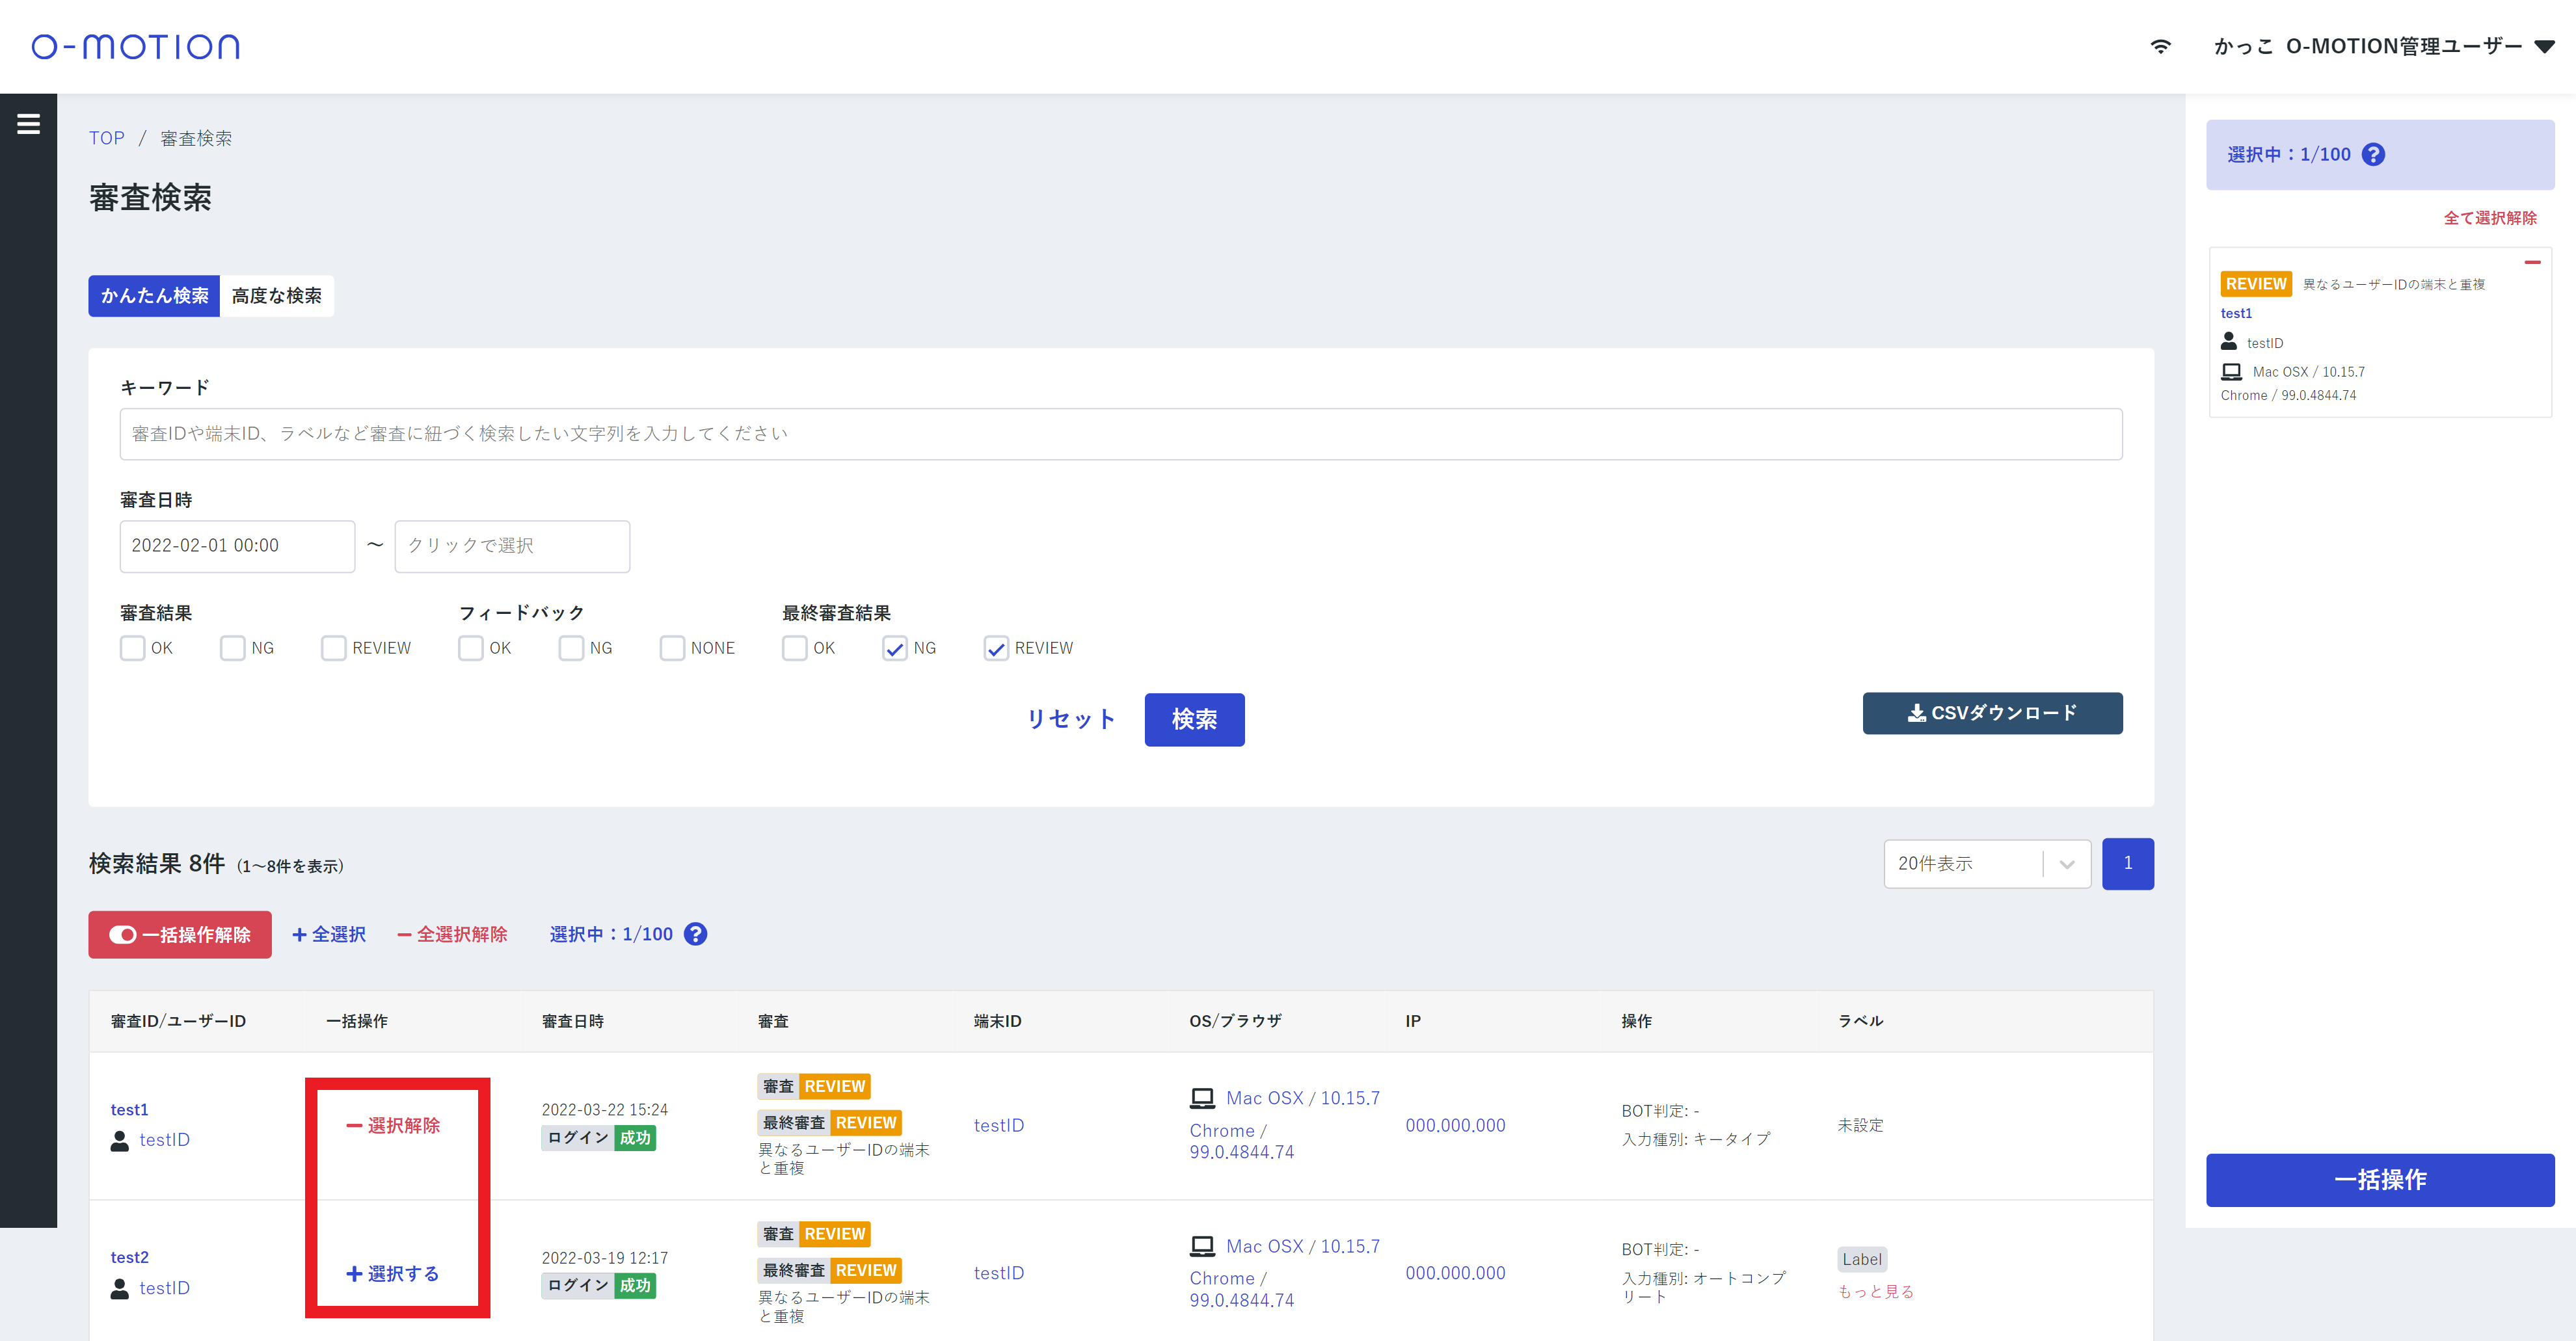Click the wifi status icon in header
This screenshot has height=1341, width=2576.
pos(2160,47)
